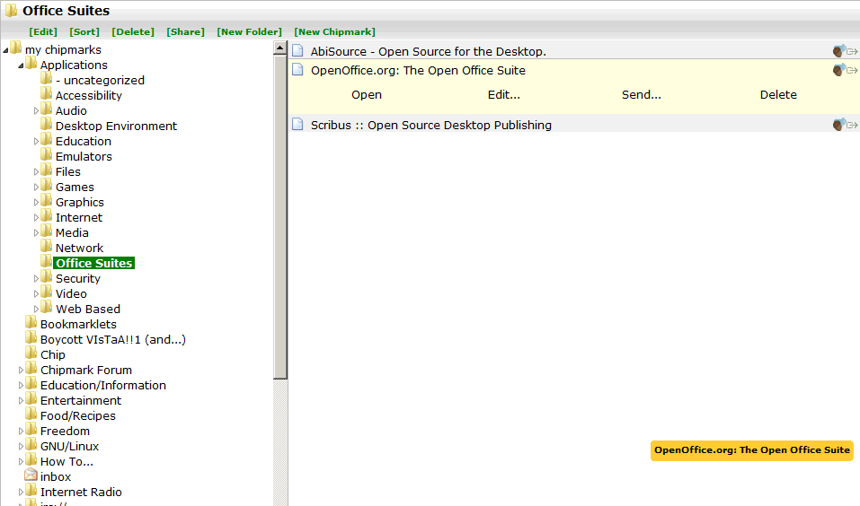Click the scrollbar track below the thumb
Image resolution: width=860 pixels, height=506 pixels.
coord(279,442)
